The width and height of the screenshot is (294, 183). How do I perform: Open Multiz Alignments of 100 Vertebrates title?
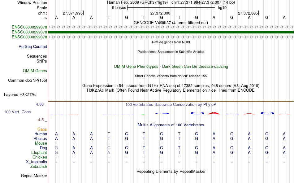[171, 125]
